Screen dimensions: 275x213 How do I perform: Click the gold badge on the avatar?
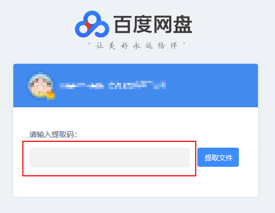[x=51, y=95]
